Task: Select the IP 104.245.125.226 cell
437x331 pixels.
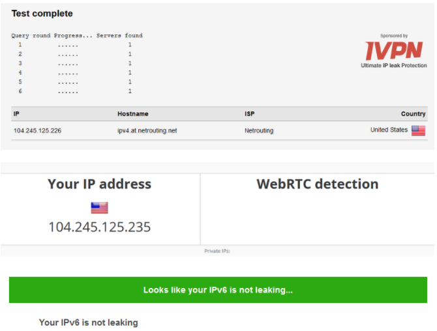Action: click(x=37, y=130)
